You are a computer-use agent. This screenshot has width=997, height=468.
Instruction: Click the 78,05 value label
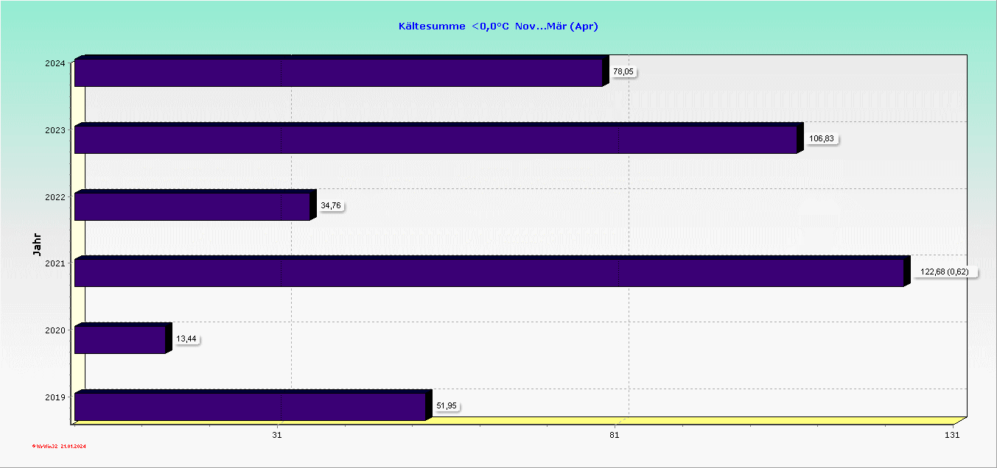pos(623,72)
